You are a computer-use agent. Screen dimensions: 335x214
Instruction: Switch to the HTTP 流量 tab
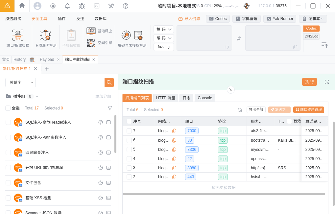(x=166, y=98)
